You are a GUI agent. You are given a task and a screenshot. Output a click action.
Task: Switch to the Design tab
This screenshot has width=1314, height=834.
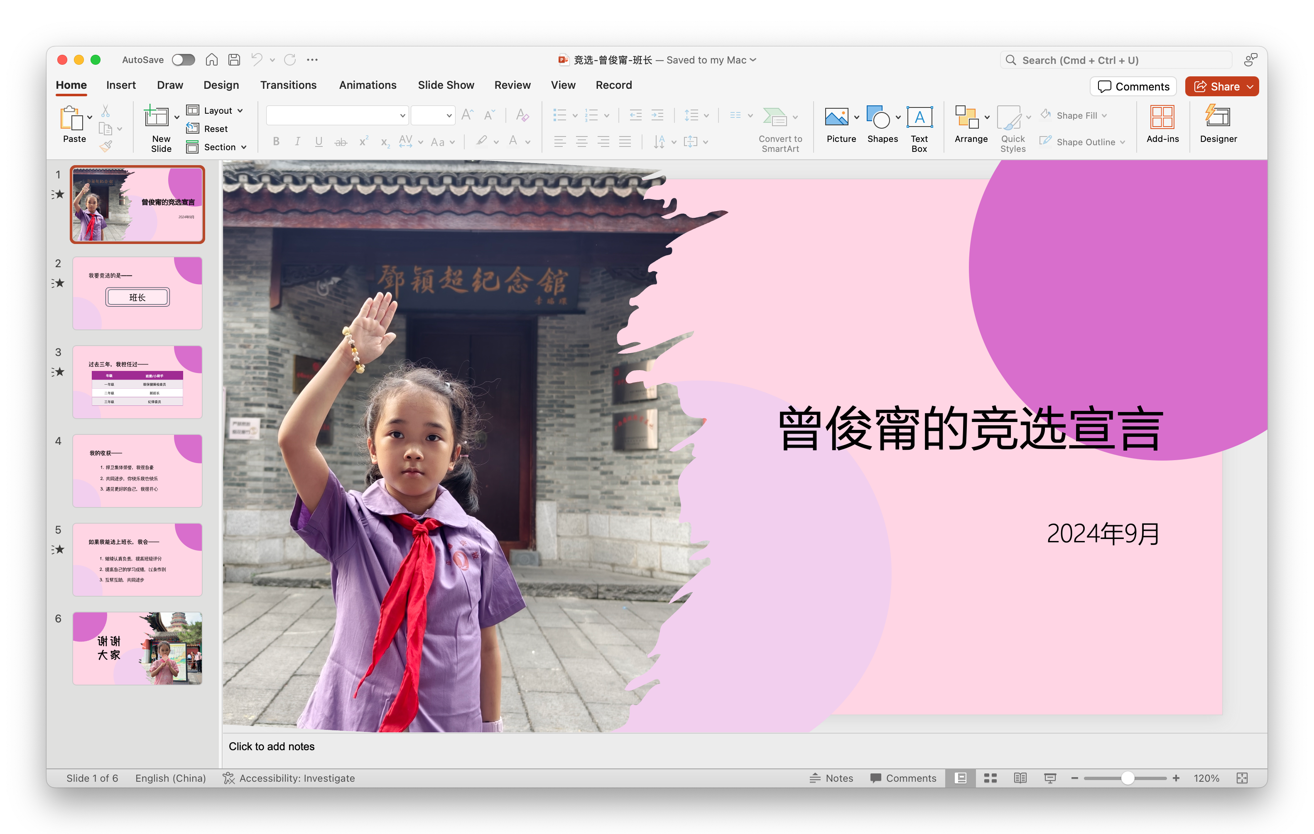(x=221, y=85)
